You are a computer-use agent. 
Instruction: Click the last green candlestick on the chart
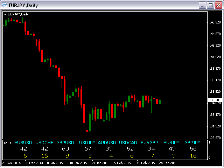(x=160, y=102)
